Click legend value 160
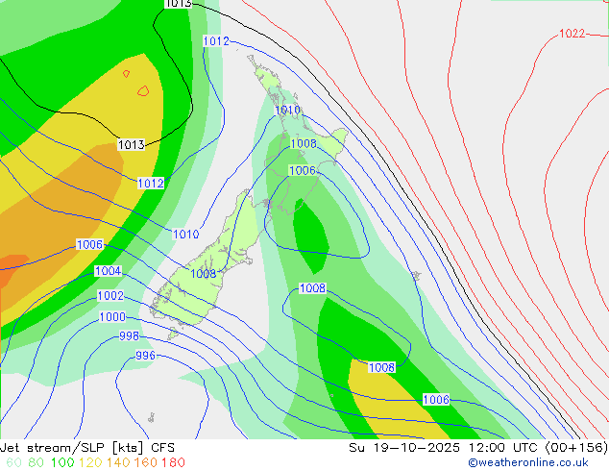This screenshot has width=609, height=471. (x=146, y=462)
